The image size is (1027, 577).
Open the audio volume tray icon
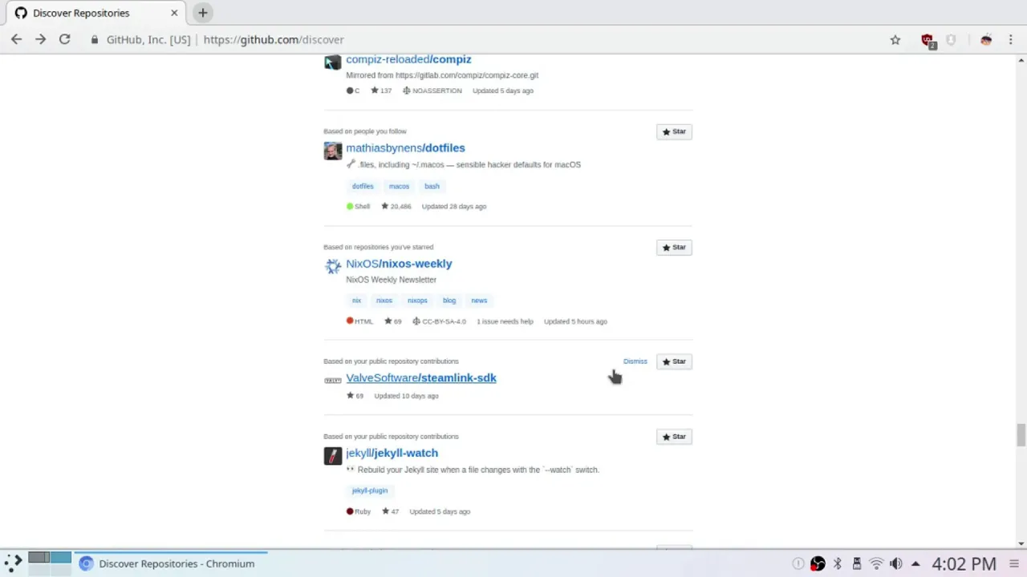coord(895,563)
